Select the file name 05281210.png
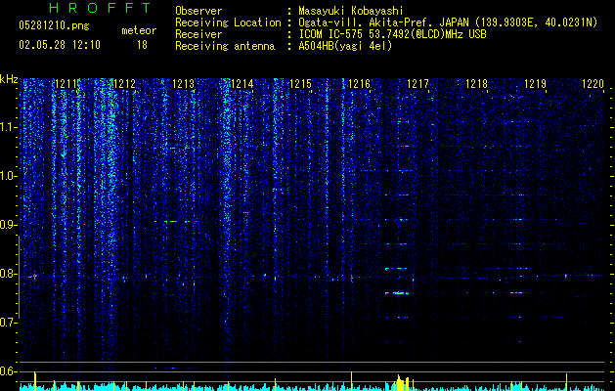This screenshot has width=615, height=391. [54, 26]
